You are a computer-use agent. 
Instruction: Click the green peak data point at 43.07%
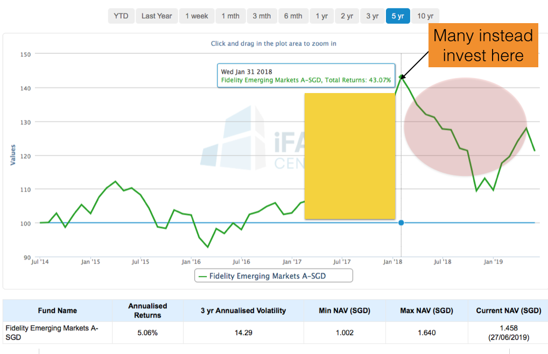(401, 77)
